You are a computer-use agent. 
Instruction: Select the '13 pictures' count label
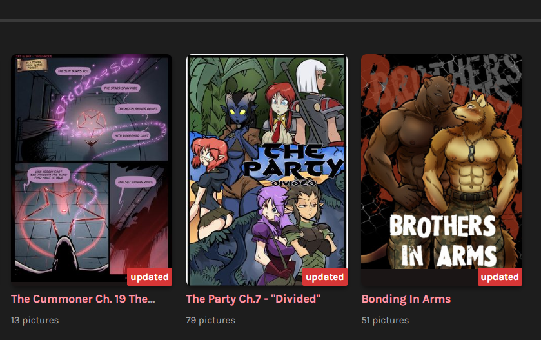pos(35,321)
